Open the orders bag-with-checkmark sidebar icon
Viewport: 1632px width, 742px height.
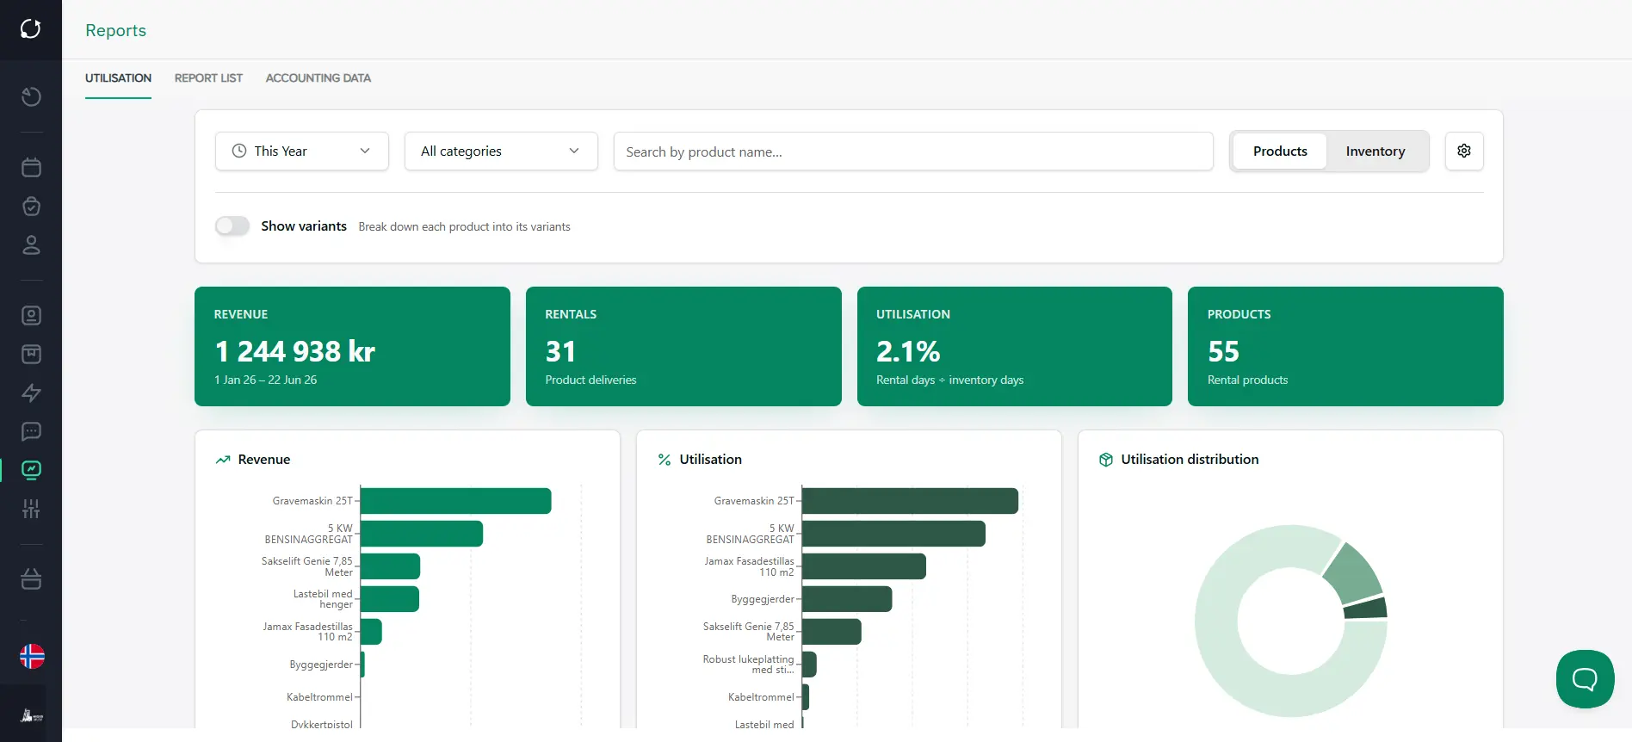pos(31,207)
